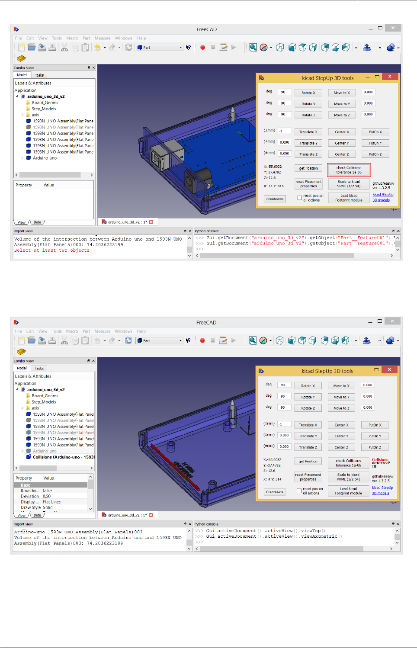Click 'Scale to kicad VRML' in upper dialog
The width and height of the screenshot is (417, 648).
(x=349, y=184)
